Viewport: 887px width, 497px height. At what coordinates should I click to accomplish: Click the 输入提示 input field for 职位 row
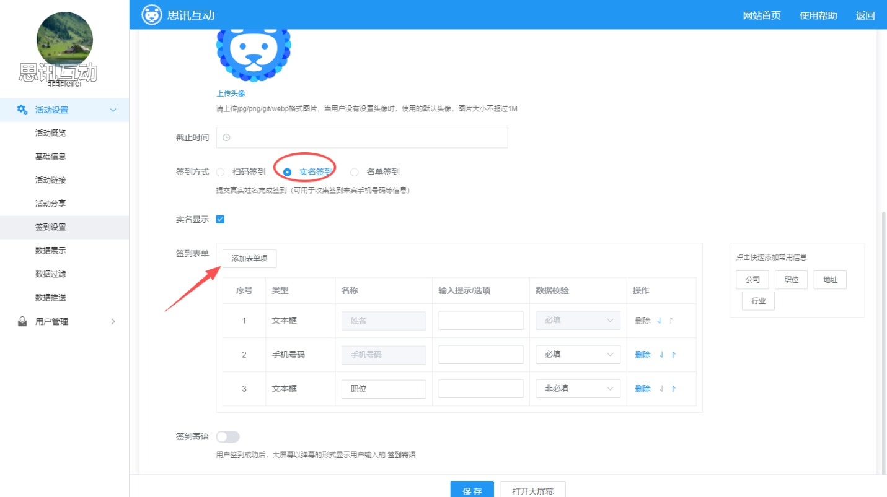pos(481,389)
